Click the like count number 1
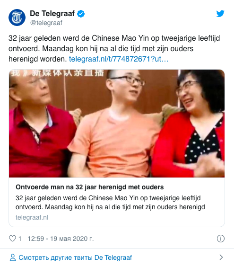 (x=20, y=239)
